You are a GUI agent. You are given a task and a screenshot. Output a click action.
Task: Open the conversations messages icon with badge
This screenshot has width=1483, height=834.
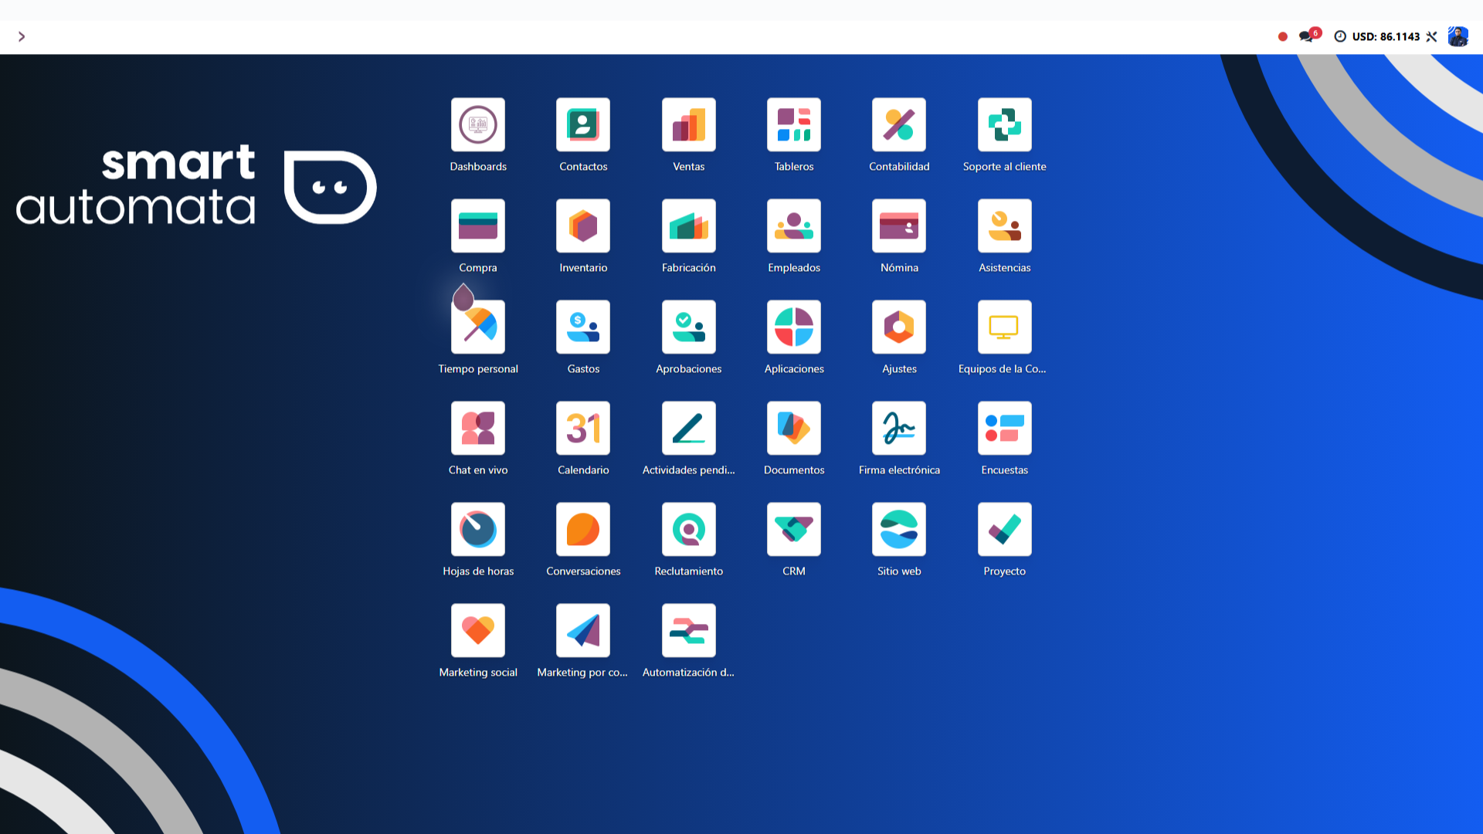[1309, 36]
